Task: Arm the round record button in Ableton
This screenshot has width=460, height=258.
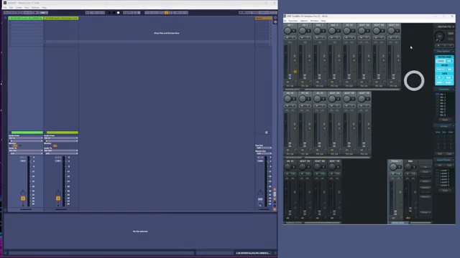Action: pyautogui.click(x=118, y=13)
